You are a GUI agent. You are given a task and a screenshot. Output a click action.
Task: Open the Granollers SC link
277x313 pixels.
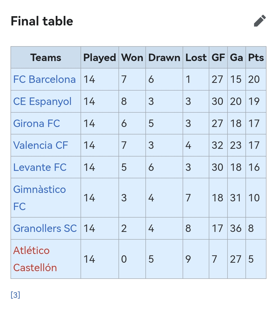[45, 228]
